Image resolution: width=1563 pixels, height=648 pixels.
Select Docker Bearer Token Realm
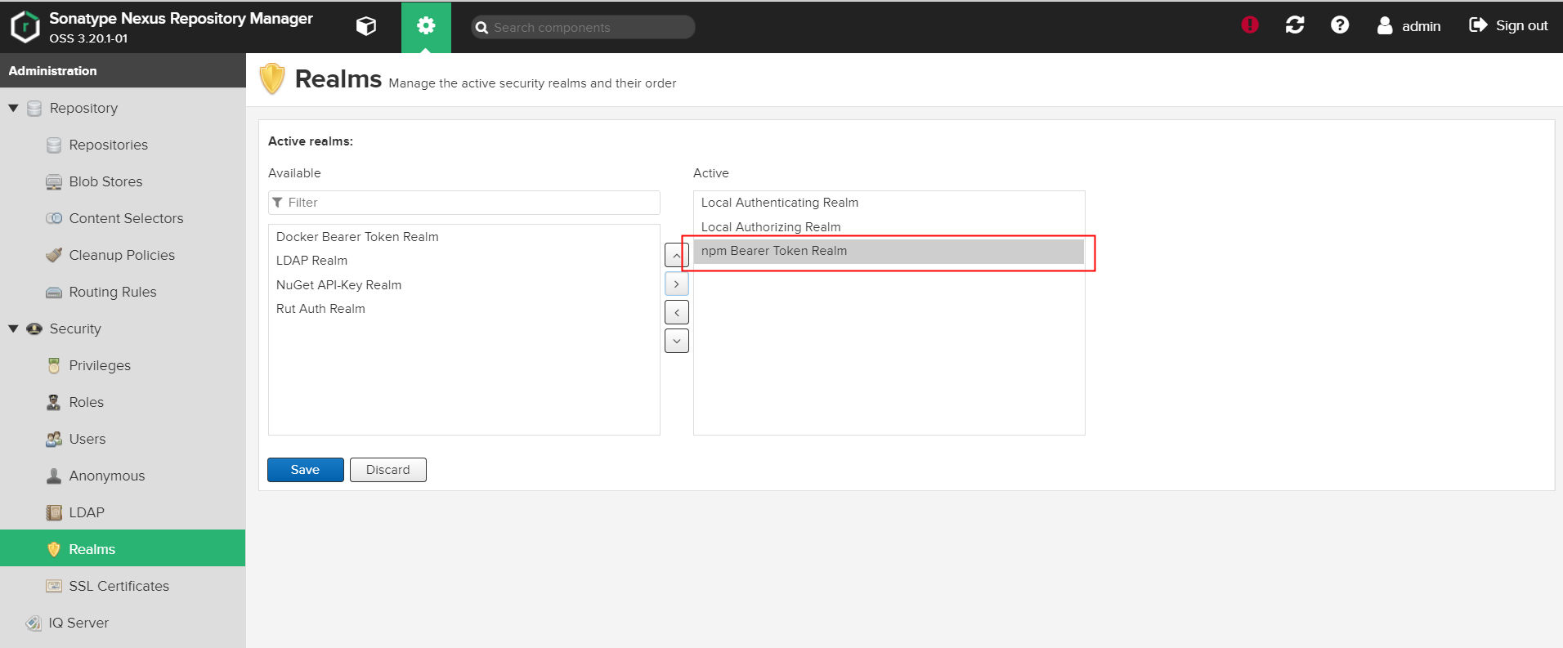[464, 237]
